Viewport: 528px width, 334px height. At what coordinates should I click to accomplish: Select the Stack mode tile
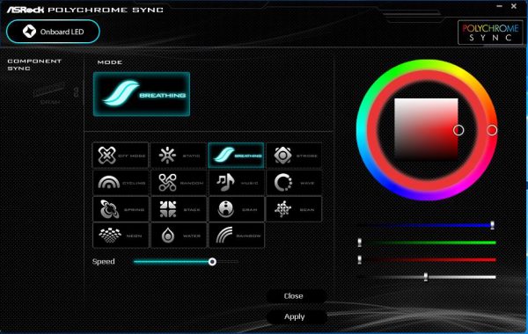tap(179, 209)
